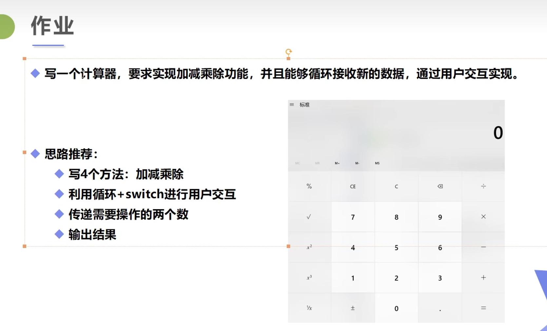Click the percent icon
The height and width of the screenshot is (331, 547).
tap(308, 186)
